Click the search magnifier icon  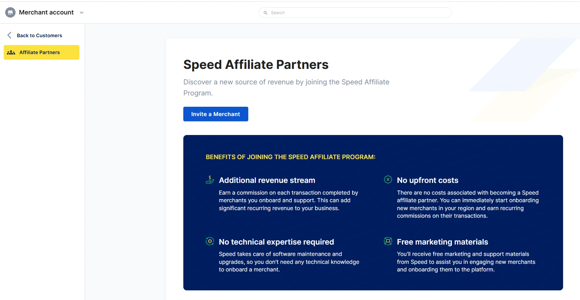(x=265, y=13)
